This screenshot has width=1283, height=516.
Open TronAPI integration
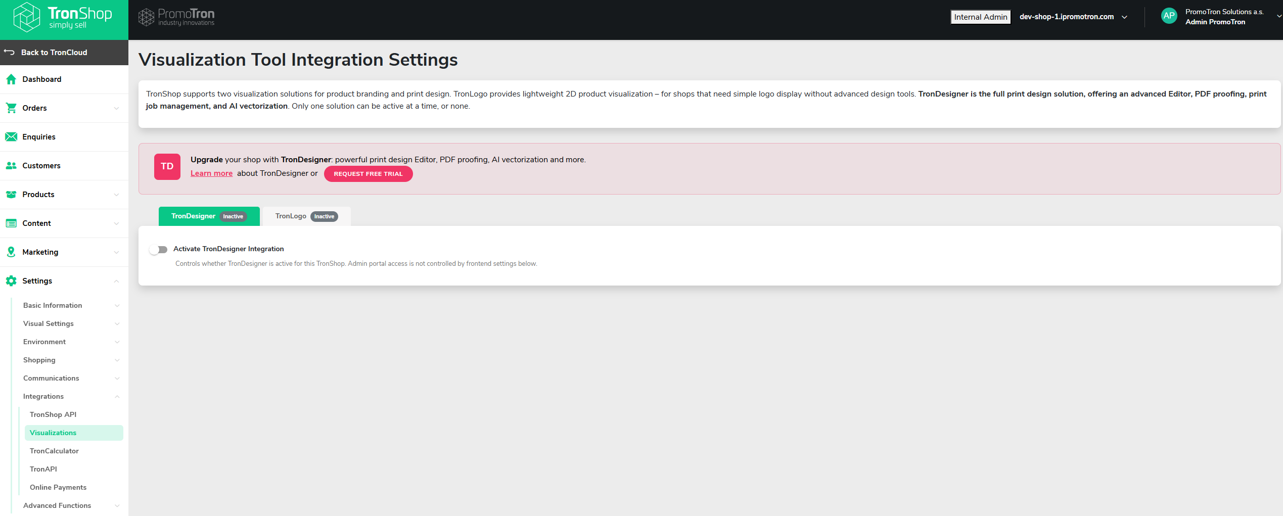(43, 469)
